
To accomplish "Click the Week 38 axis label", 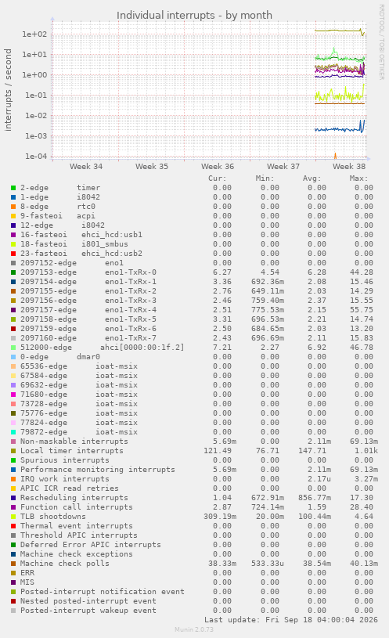I will 349,167.
